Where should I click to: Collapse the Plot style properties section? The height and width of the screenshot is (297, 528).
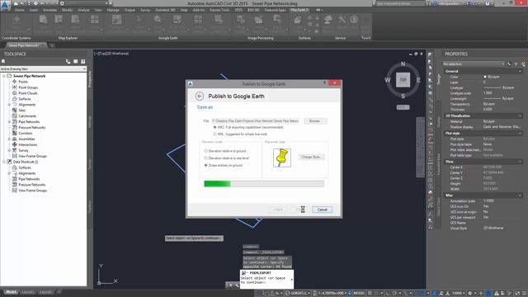520,134
